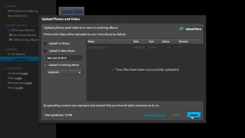Click the Date column header
Image resolution: width=245 pixels, height=138 pixels.
(x=139, y=41)
